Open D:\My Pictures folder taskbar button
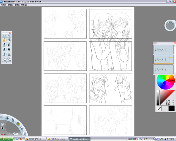The height and width of the screenshot is (141, 176). [57, 139]
